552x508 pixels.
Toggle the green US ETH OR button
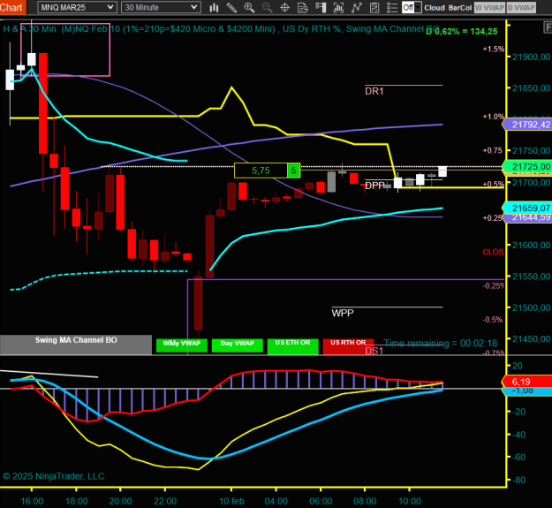tap(293, 345)
